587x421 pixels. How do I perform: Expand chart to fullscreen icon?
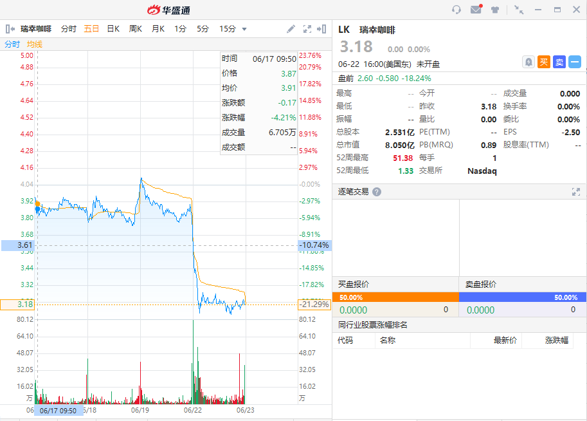click(307, 29)
